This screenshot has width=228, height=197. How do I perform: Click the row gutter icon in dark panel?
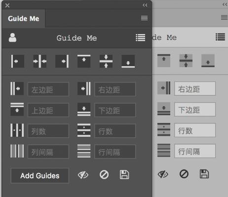[84, 151]
